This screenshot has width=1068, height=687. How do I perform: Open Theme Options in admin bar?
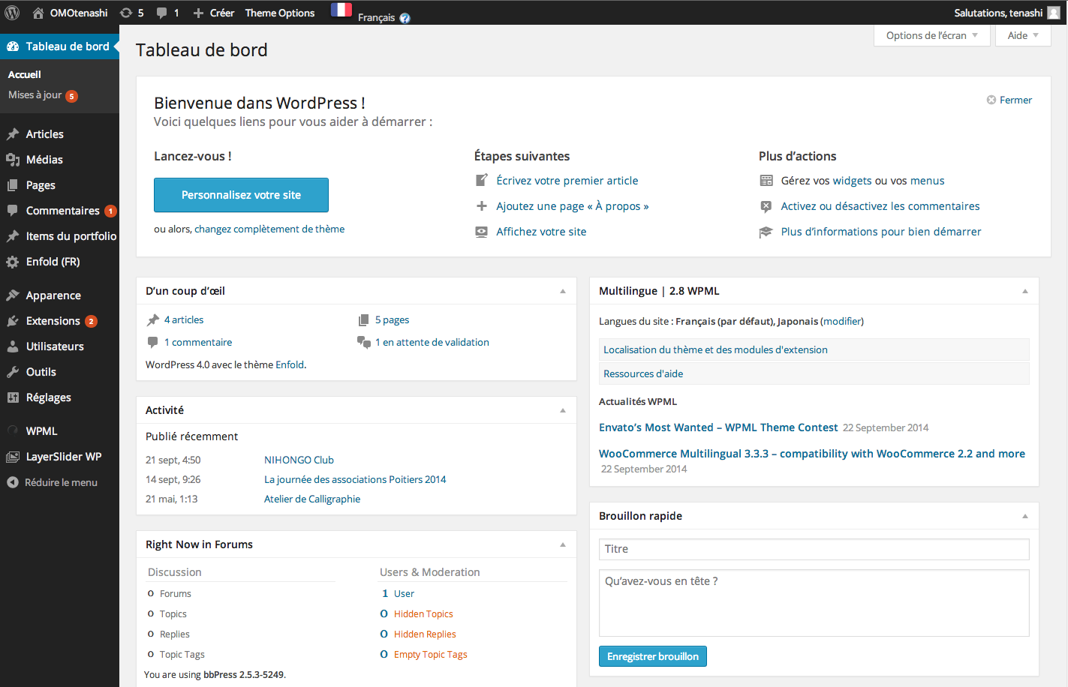280,13
